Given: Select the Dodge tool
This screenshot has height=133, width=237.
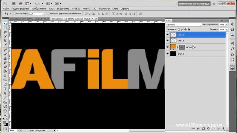Looking at the screenshot, I should click(x=5, y=79).
